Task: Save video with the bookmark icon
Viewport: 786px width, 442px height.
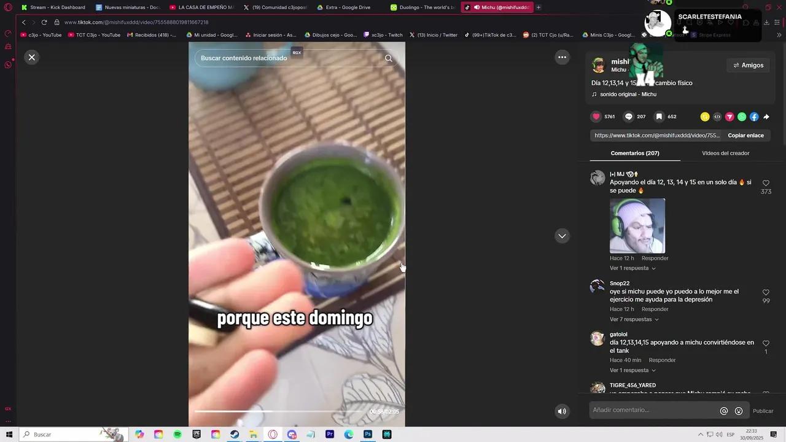Action: 659,117
